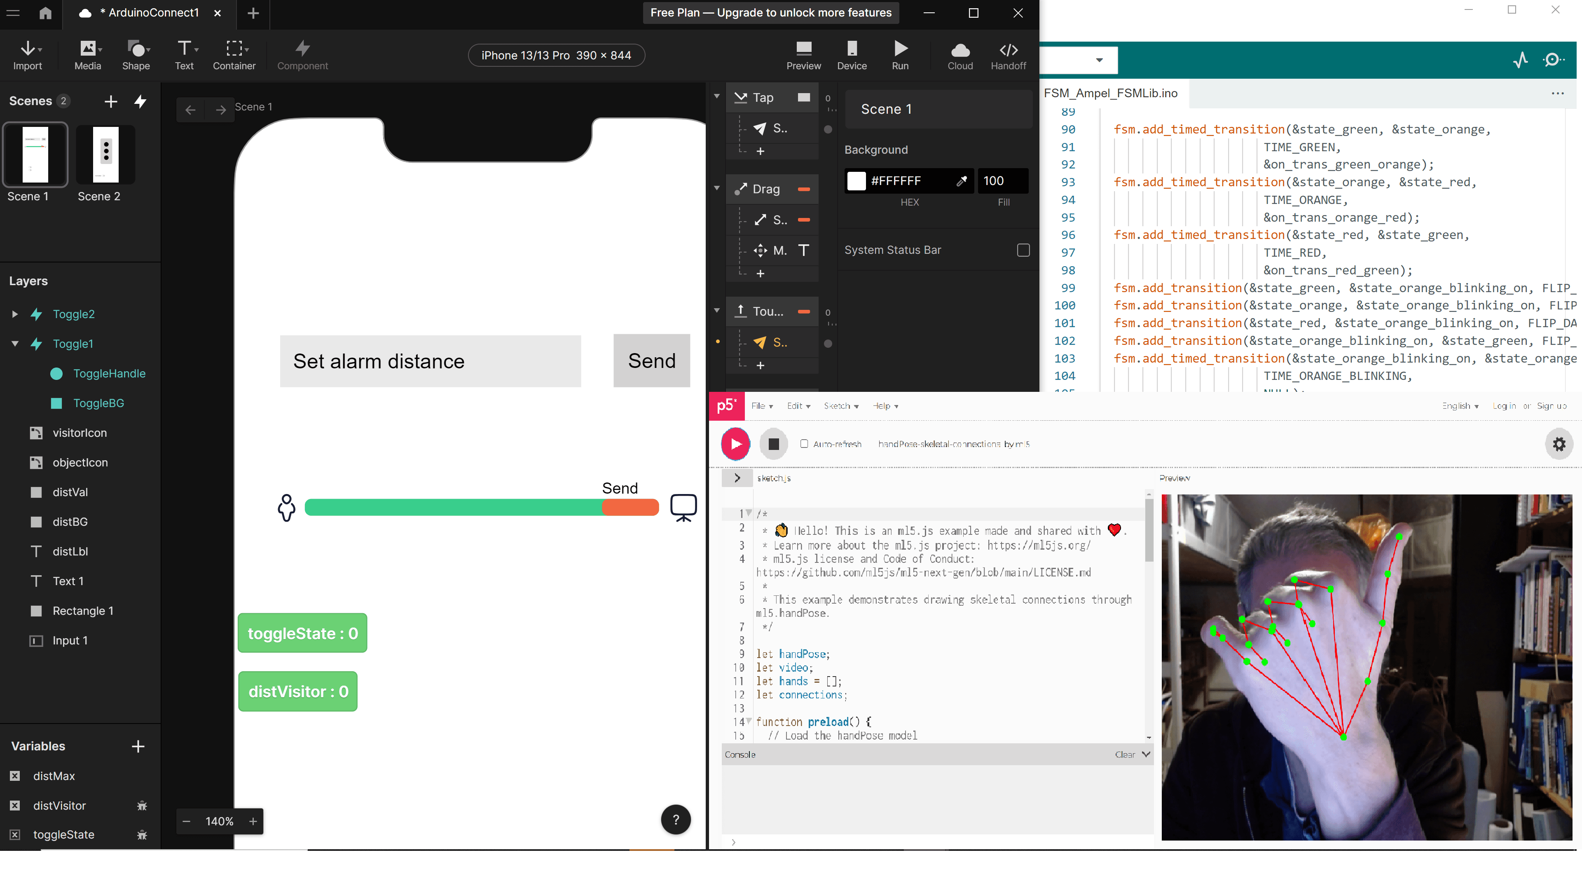This screenshot has width=1582, height=890.
Task: Click the lightning bolt icon beside Scenes
Action: 140,101
